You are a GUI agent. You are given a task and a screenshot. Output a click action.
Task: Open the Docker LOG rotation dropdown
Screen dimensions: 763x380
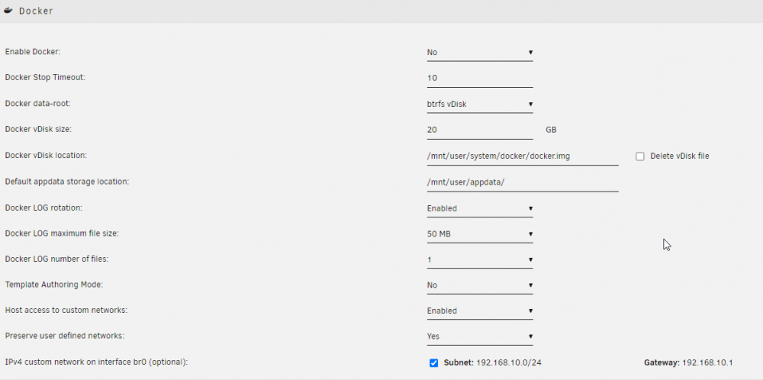(x=480, y=208)
